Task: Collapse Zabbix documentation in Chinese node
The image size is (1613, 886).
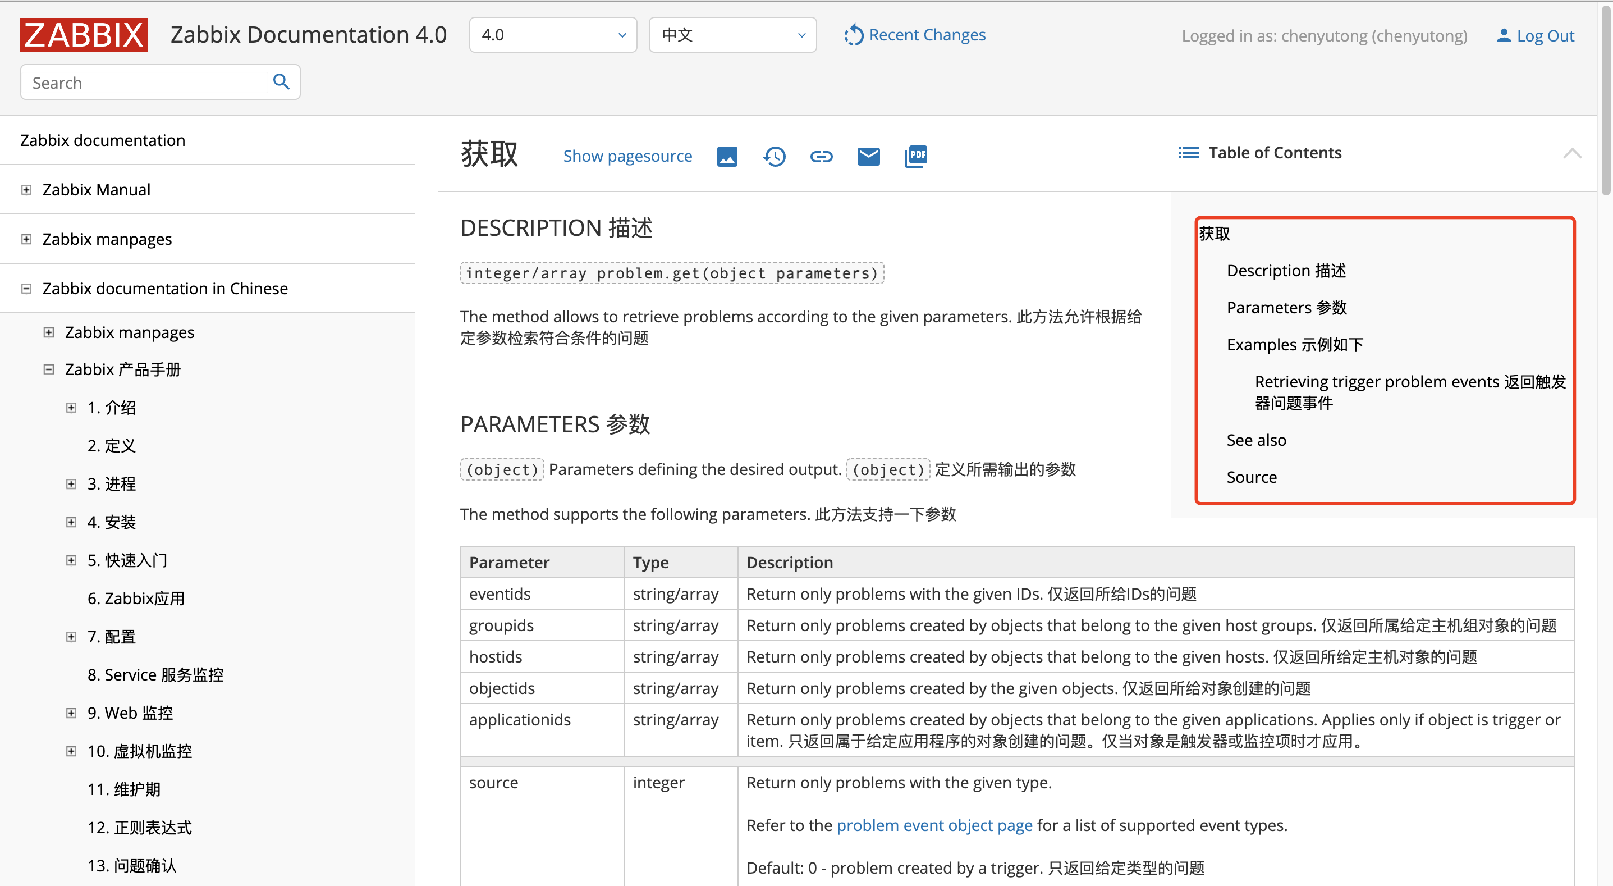Action: [26, 288]
